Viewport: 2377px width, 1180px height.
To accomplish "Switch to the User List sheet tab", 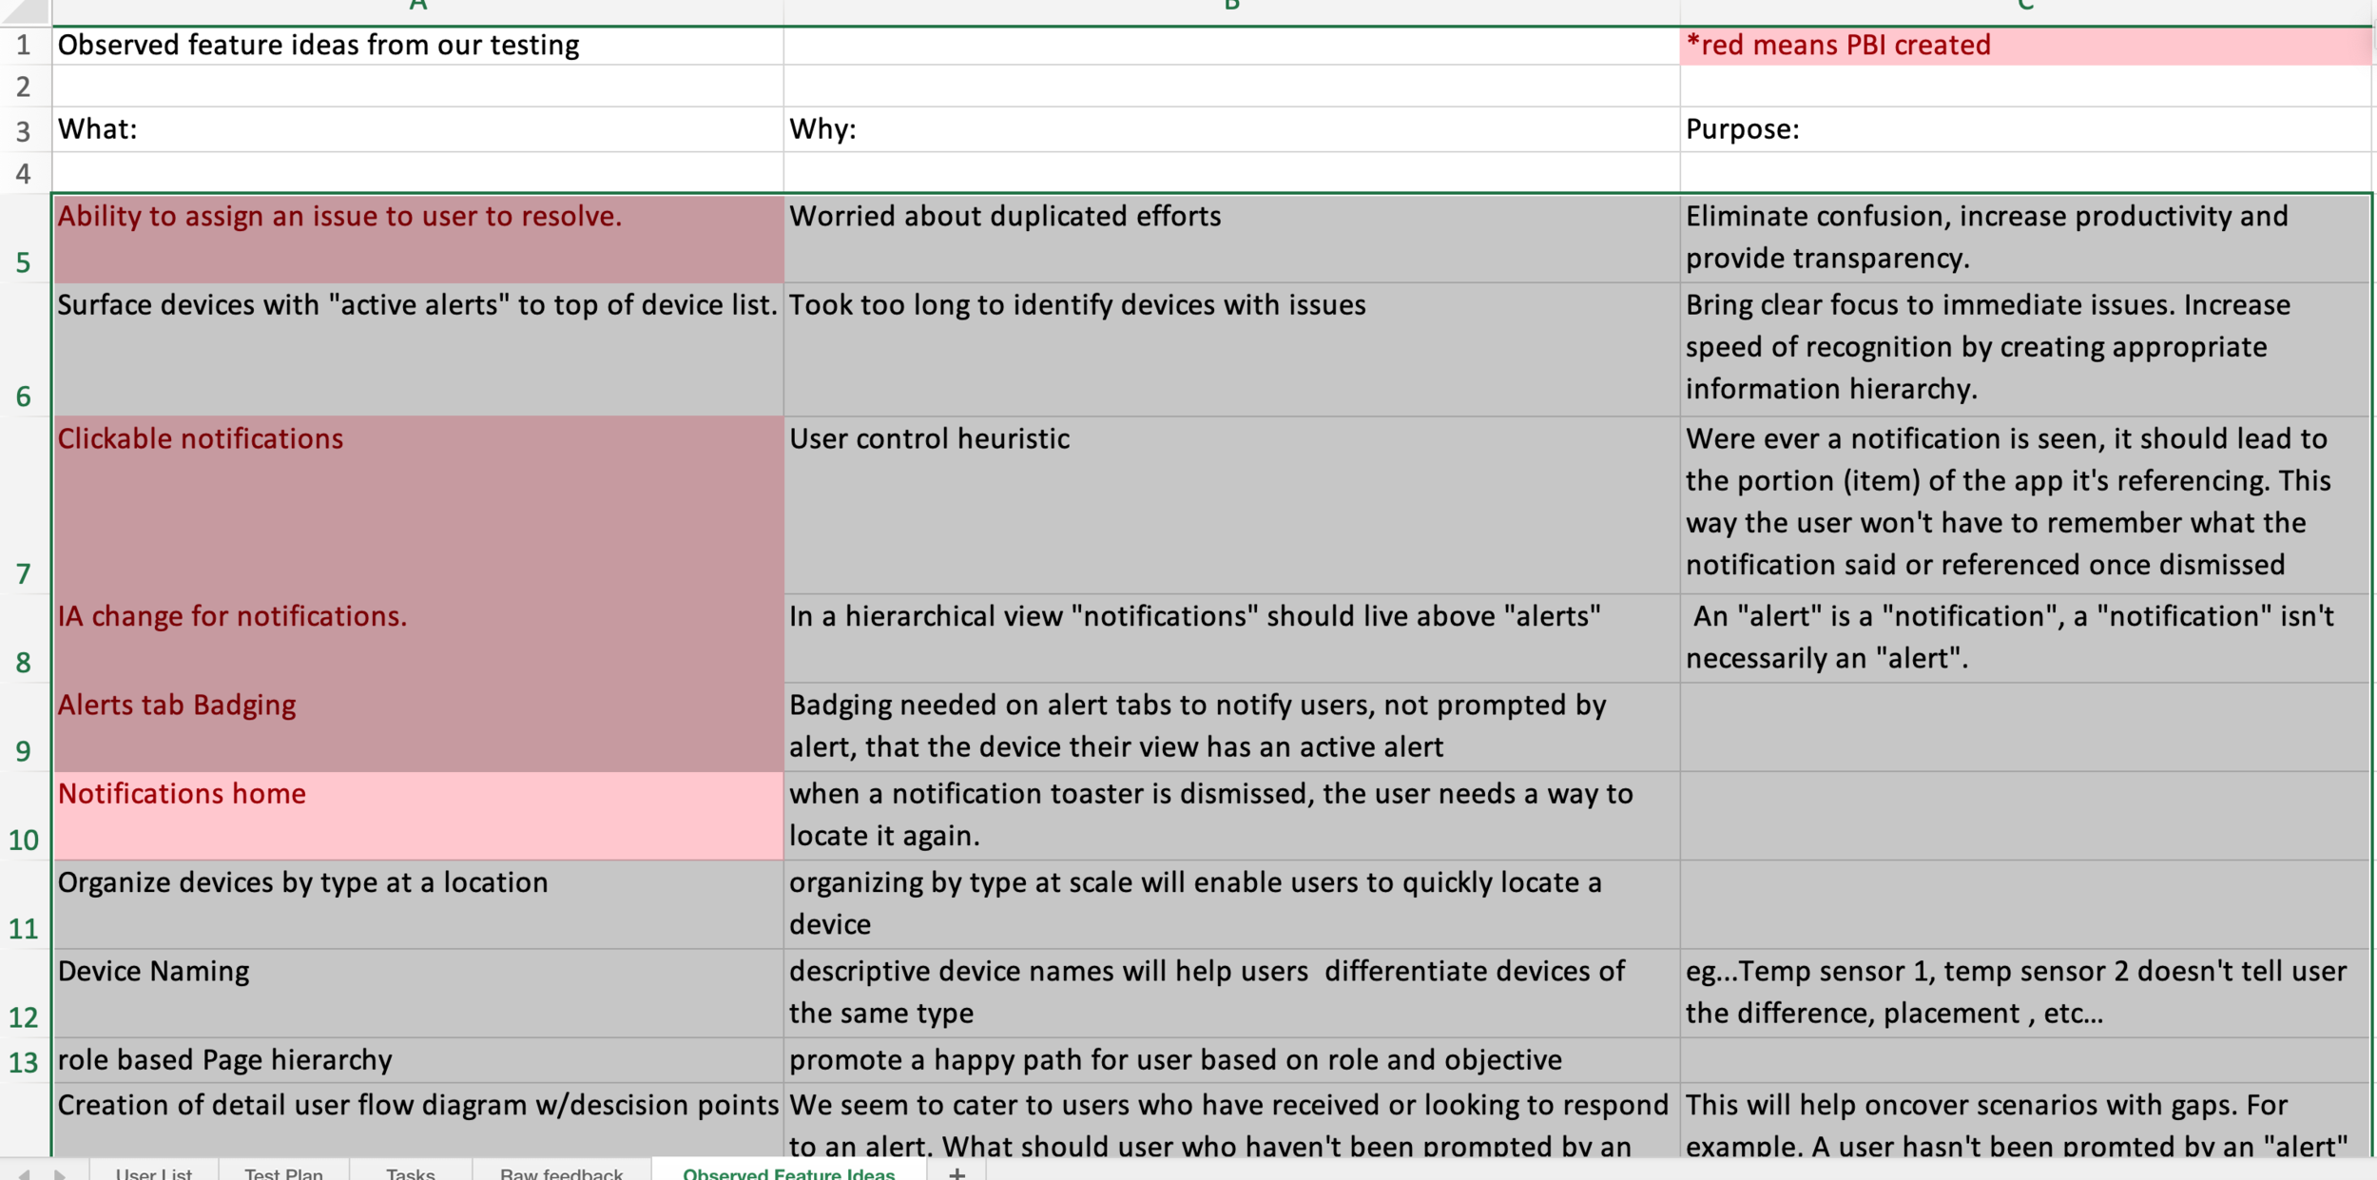I will [154, 1173].
